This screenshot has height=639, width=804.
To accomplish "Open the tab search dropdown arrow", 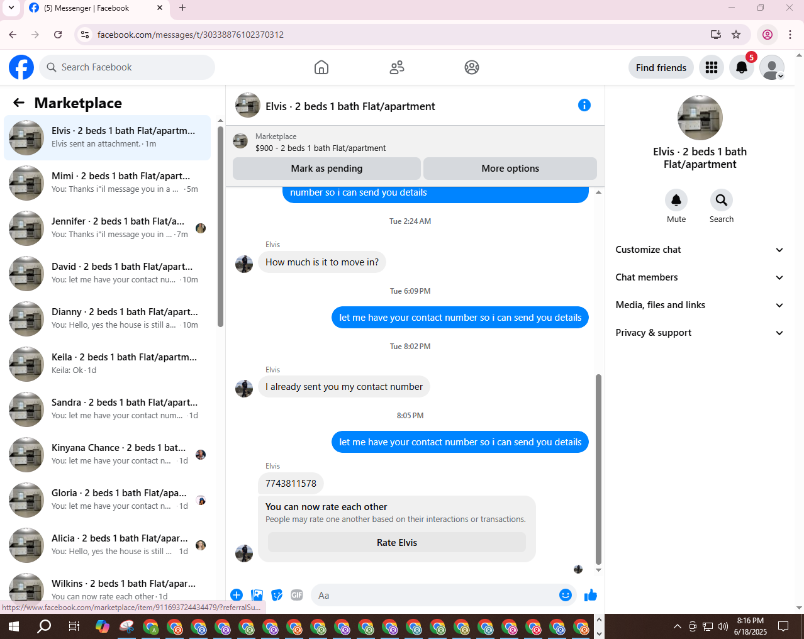I will [x=11, y=8].
